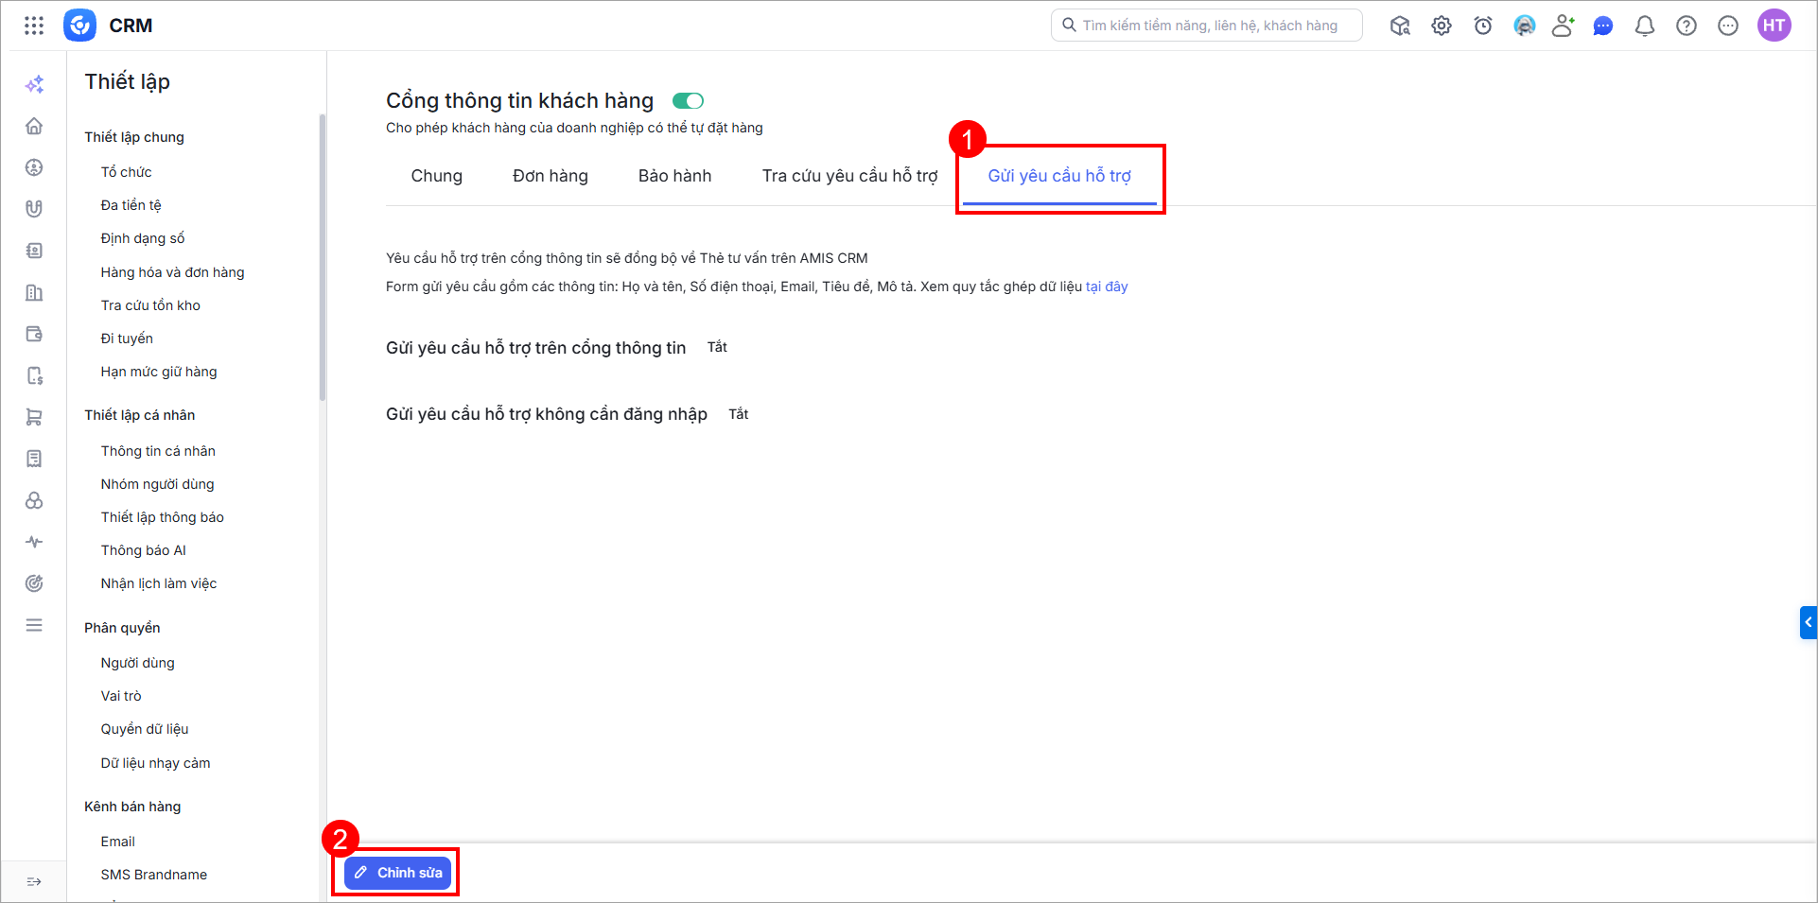
Task: Open the alarm clock reminders icon
Action: tap(1483, 26)
